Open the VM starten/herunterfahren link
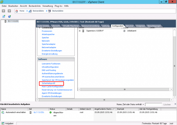This screenshot has height=125, width=177. coord(53,77)
